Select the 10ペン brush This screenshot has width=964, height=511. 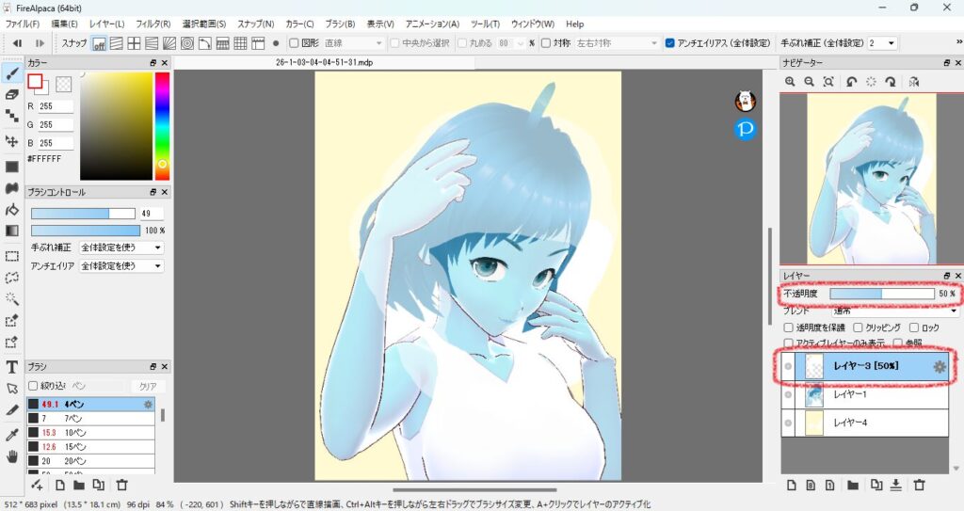coord(90,432)
